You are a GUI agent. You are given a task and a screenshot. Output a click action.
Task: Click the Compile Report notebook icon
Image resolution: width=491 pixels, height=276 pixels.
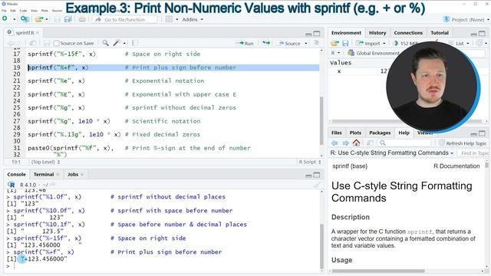click(135, 43)
